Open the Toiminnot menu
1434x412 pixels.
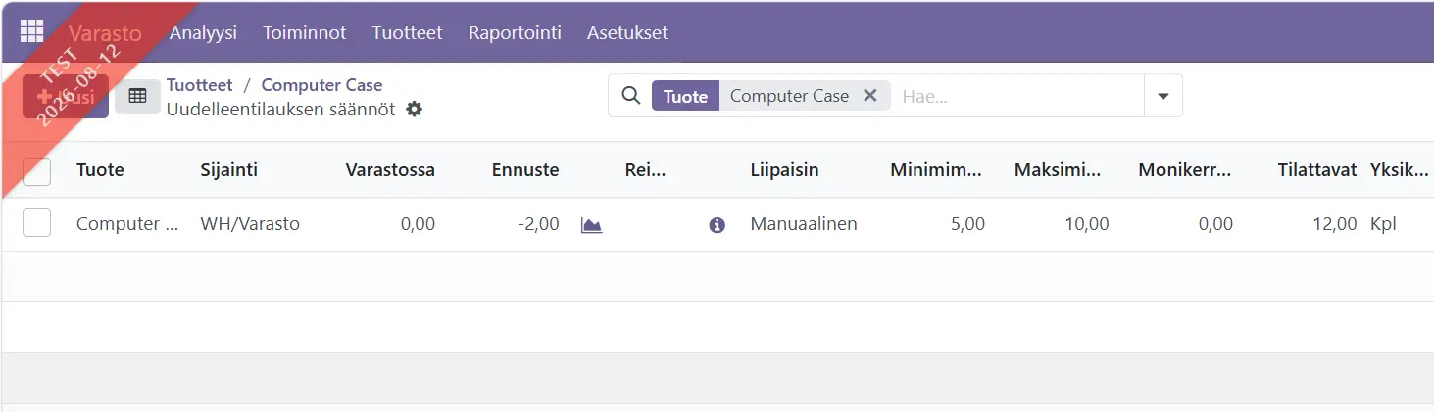point(304,32)
